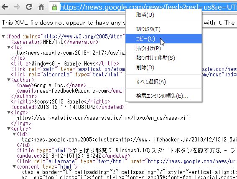Reload the page with the refresh icon
237x179 pixels.
point(29,7)
